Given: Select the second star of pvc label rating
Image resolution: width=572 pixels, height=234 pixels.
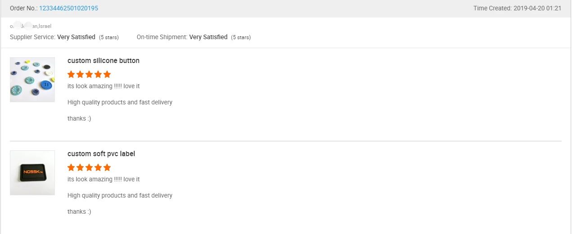Looking at the screenshot, I should [x=80, y=167].
